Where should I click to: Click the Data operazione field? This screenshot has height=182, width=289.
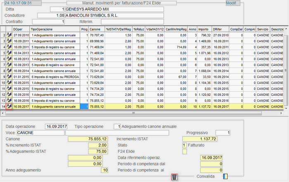click(x=56, y=127)
